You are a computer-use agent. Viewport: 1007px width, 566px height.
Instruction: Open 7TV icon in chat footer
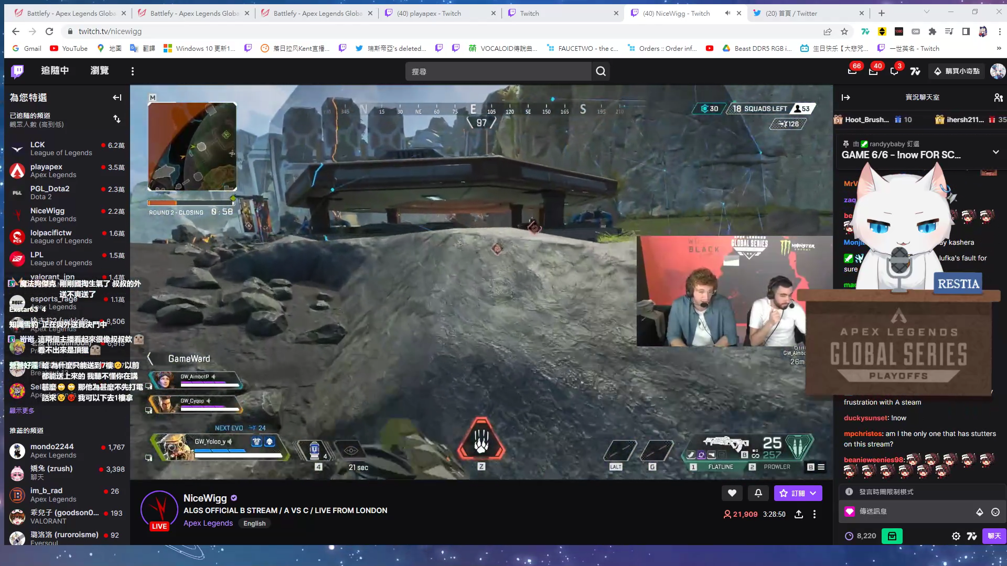coord(972,536)
